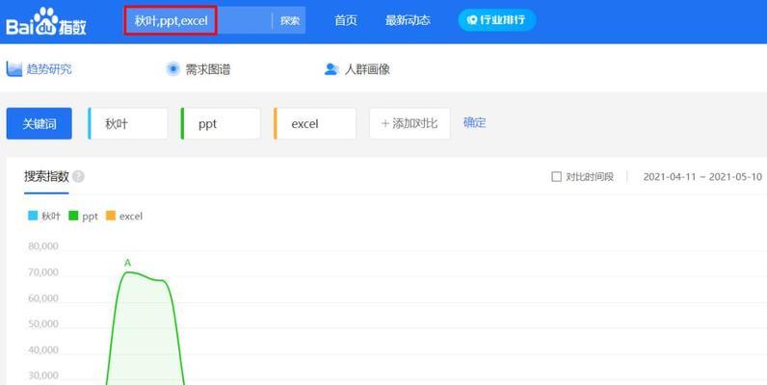Click the search box containing 秋叶,ppt,excel

click(198, 20)
